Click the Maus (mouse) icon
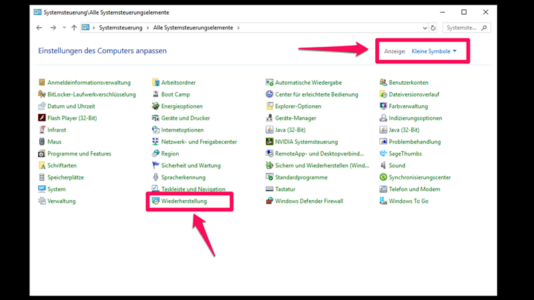This screenshot has height=300, width=534. (x=42, y=142)
